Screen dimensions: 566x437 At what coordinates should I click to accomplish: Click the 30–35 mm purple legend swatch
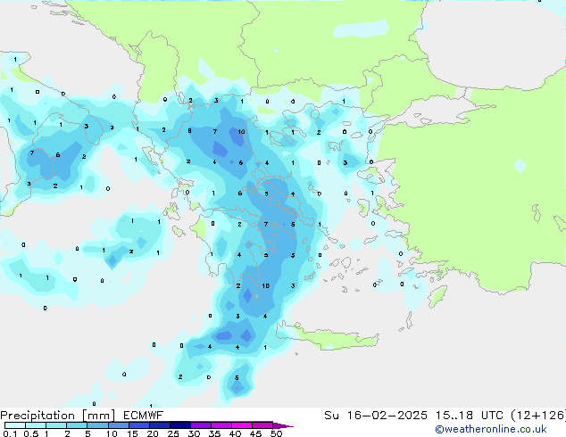tap(201, 425)
